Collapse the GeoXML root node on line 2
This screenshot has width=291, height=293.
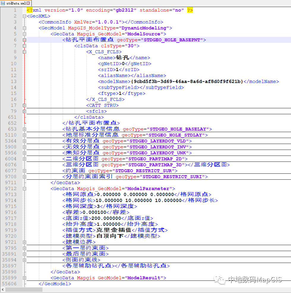pos(24,16)
